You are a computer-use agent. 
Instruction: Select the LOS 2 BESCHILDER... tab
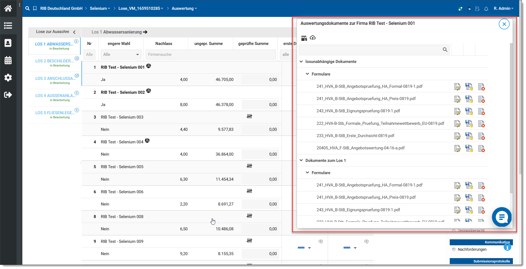pos(55,63)
